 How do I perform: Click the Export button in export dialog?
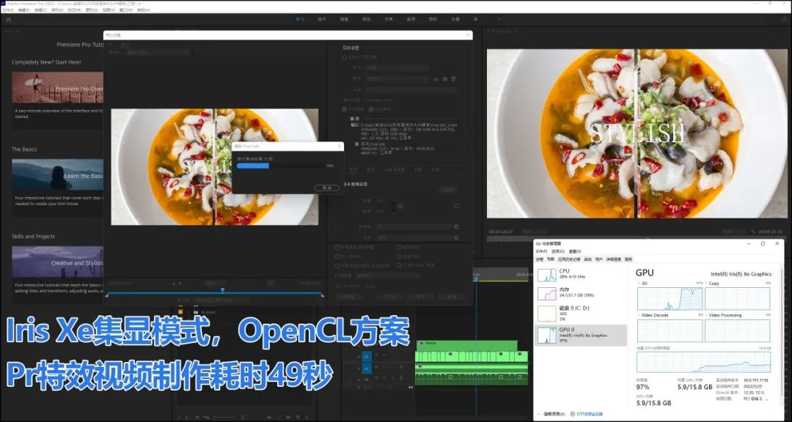420,297
